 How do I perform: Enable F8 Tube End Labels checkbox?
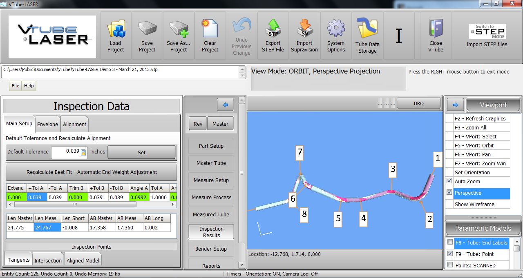click(450, 242)
